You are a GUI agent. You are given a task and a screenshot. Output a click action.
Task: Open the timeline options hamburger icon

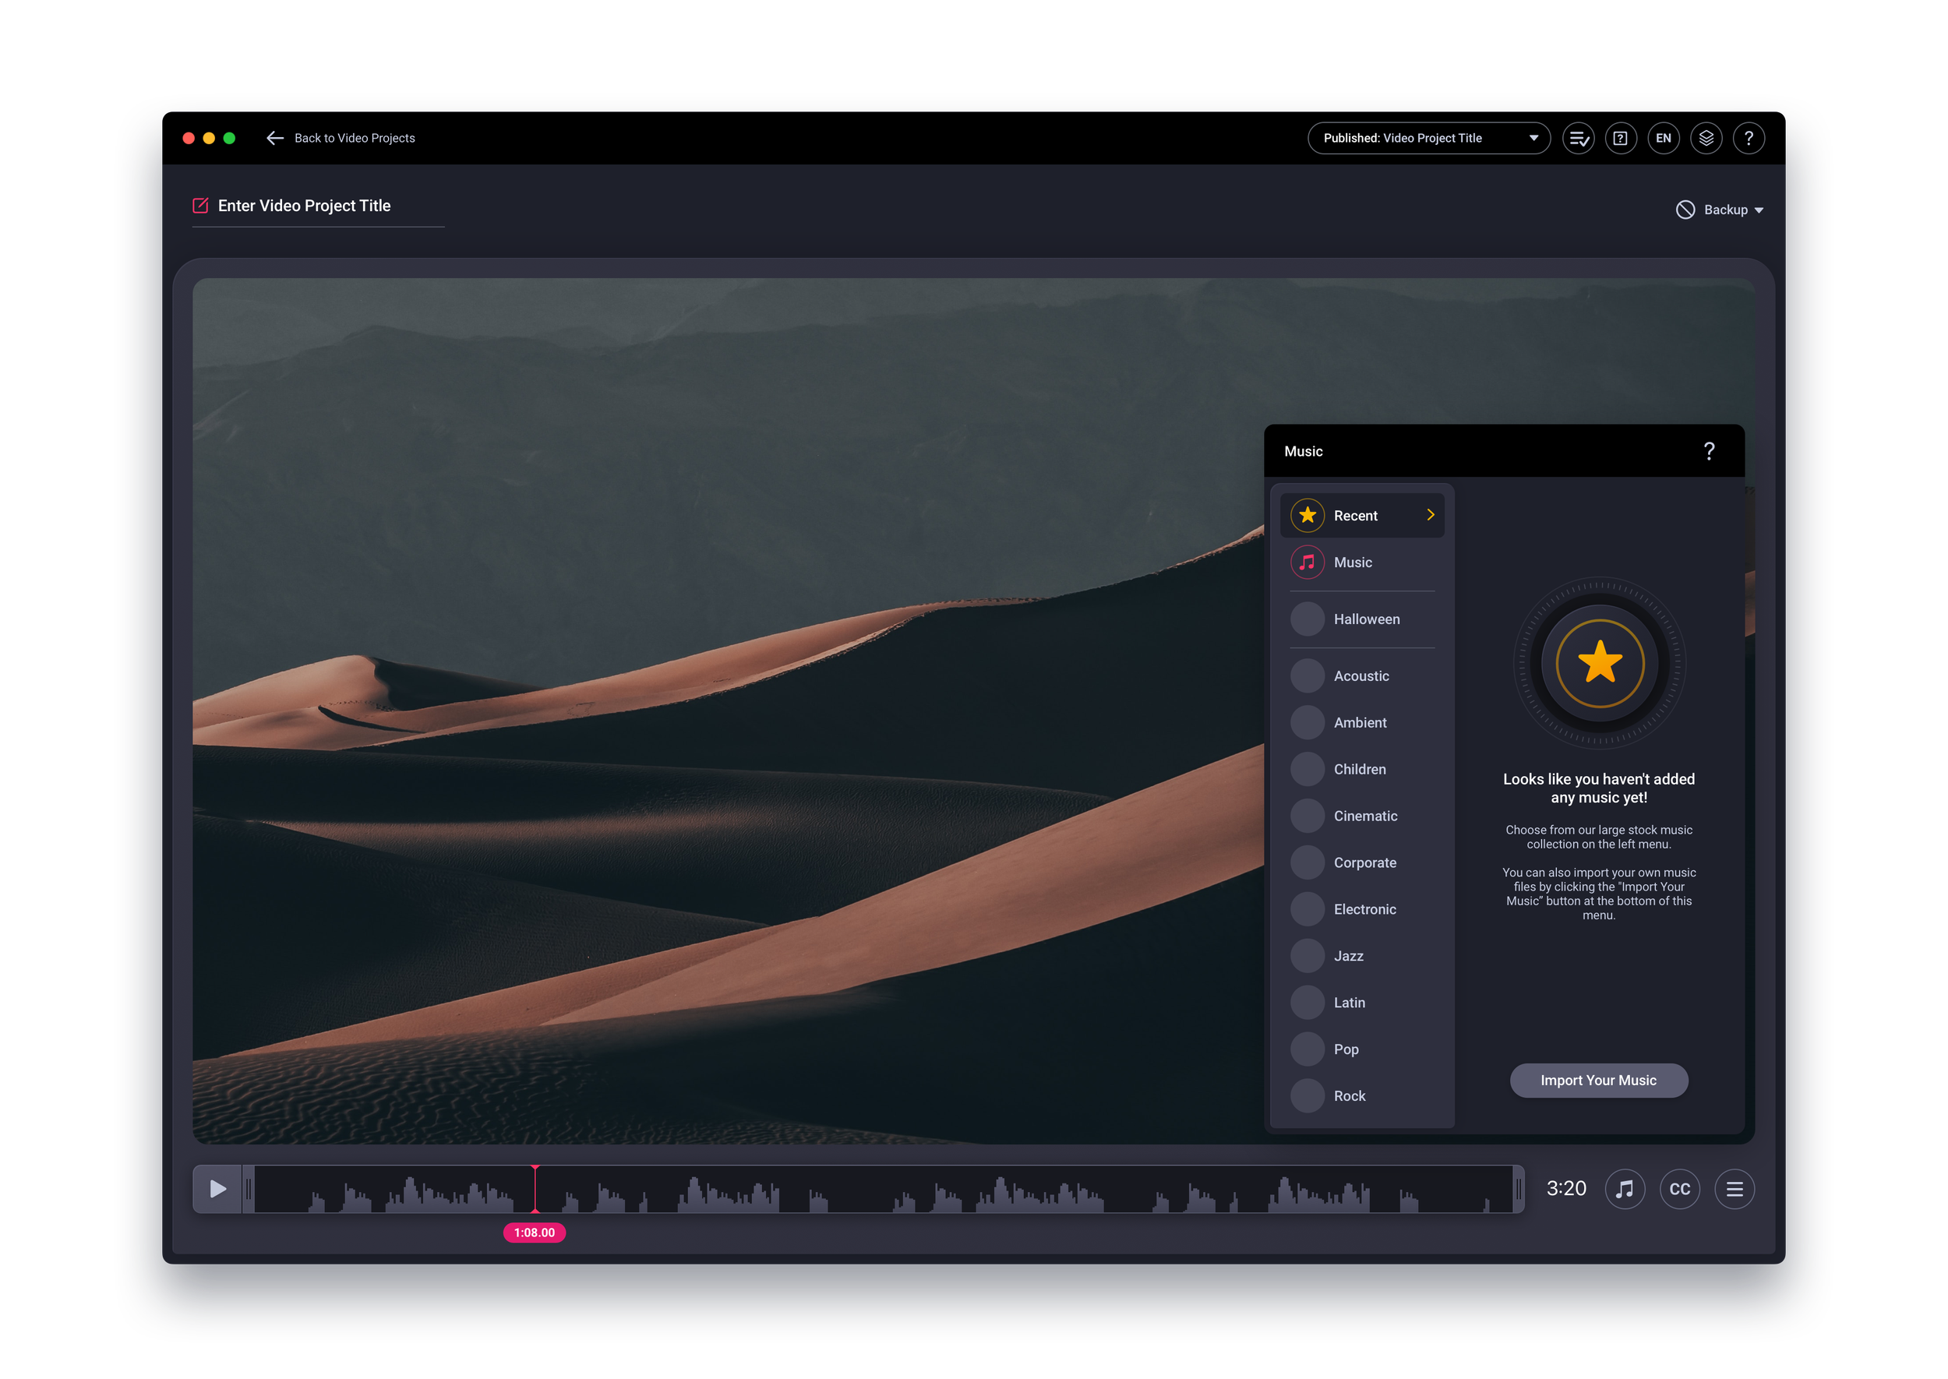pos(1734,1189)
